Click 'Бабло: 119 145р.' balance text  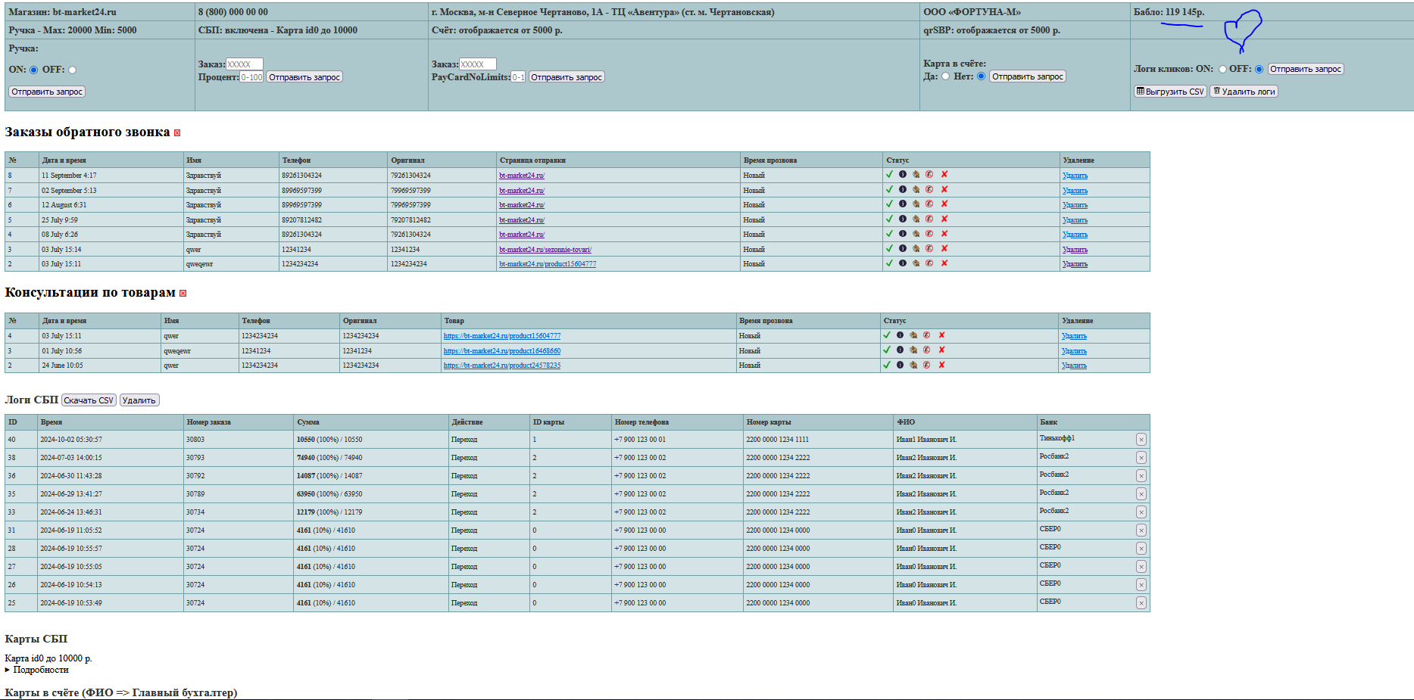tap(1169, 12)
